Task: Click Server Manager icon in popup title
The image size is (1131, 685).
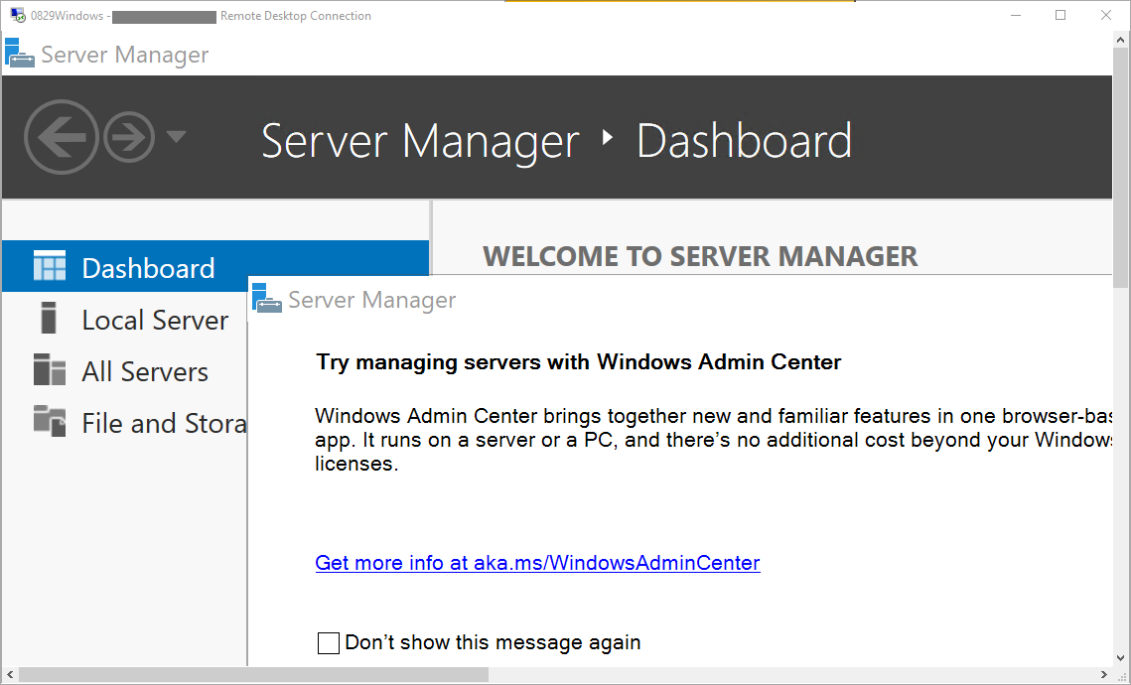Action: click(x=267, y=298)
